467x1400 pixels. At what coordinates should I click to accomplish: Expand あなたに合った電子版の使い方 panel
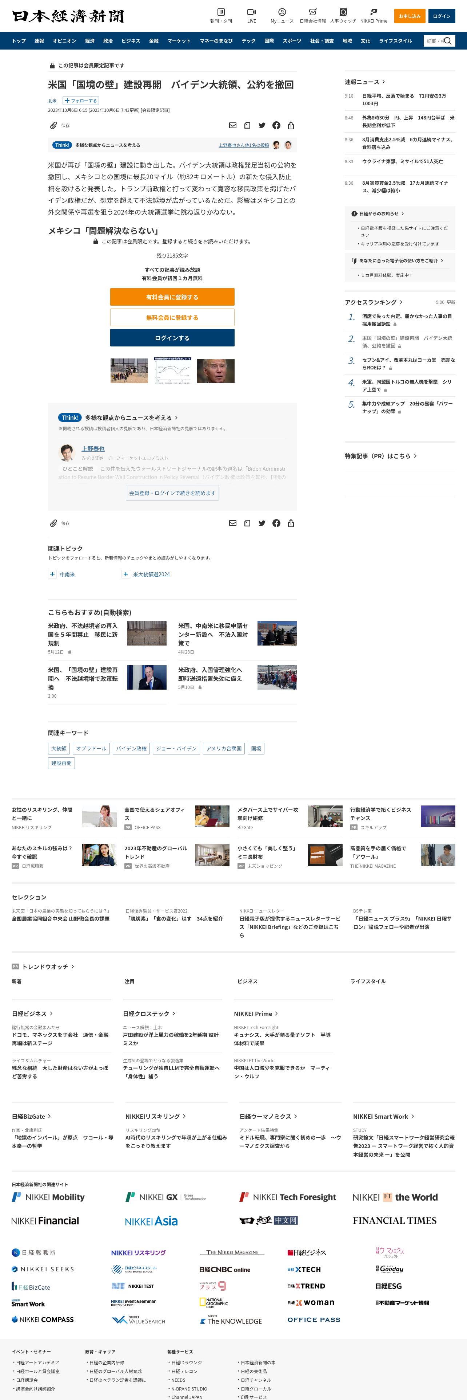[x=442, y=260]
